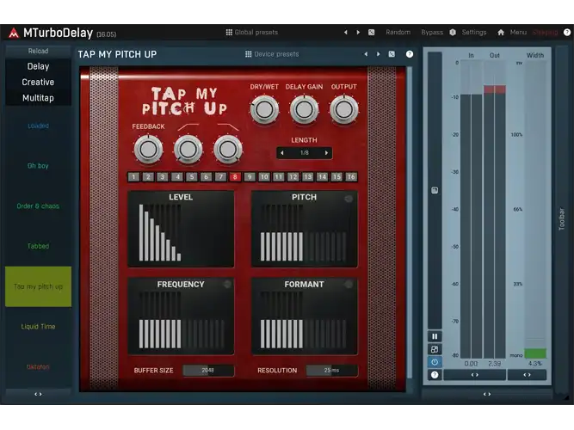Screen dimensions: 574x430
Task: Click the MeldaProduction logo icon
Action: pyautogui.click(x=14, y=33)
